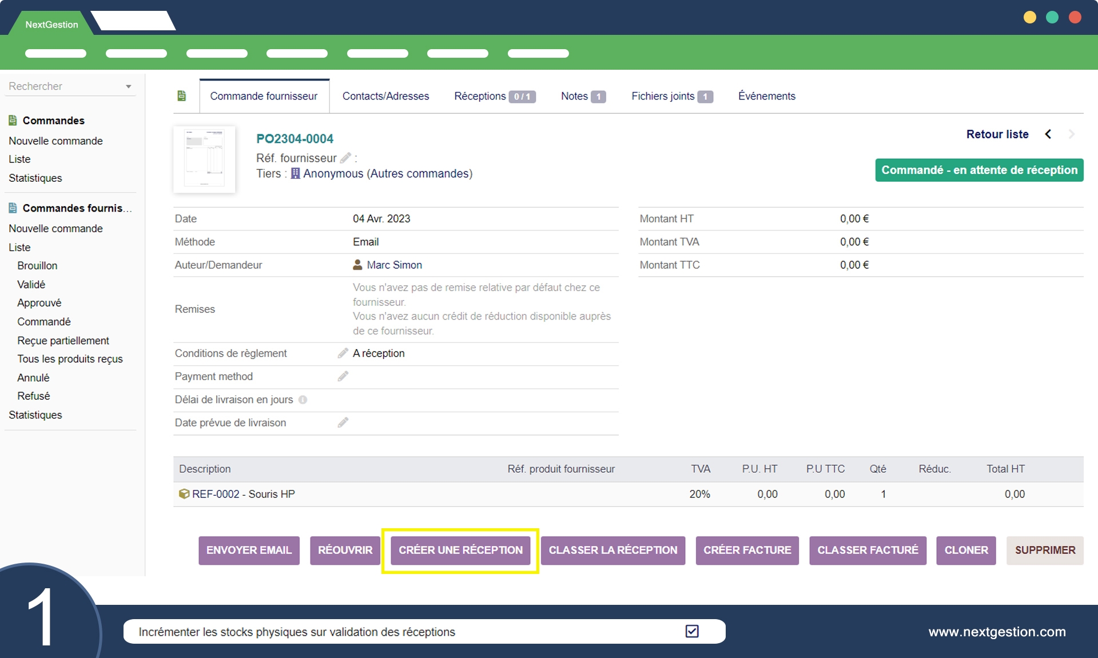Edit Conditions de règlement via pencil icon
Screen dimensions: 1098x658
(343, 353)
